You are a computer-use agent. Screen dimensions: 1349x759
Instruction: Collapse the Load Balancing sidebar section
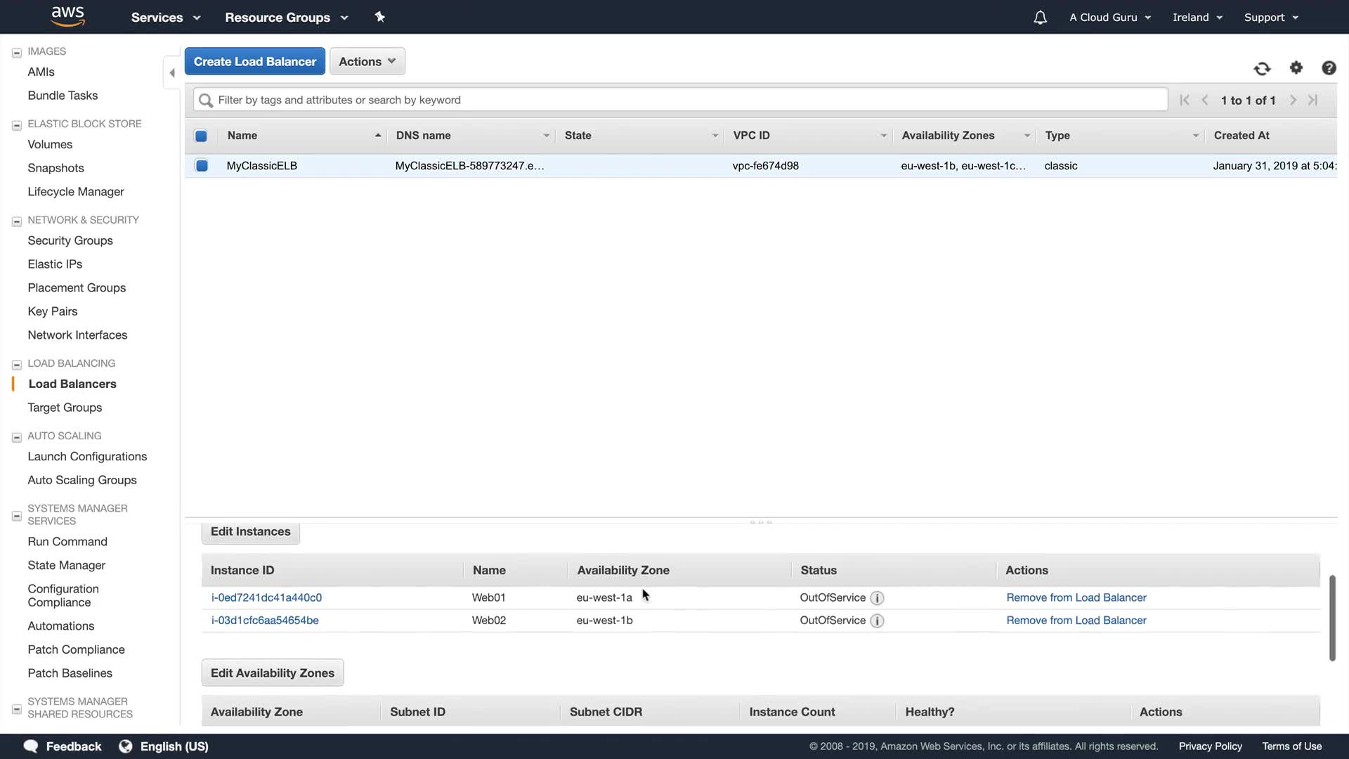(x=17, y=364)
